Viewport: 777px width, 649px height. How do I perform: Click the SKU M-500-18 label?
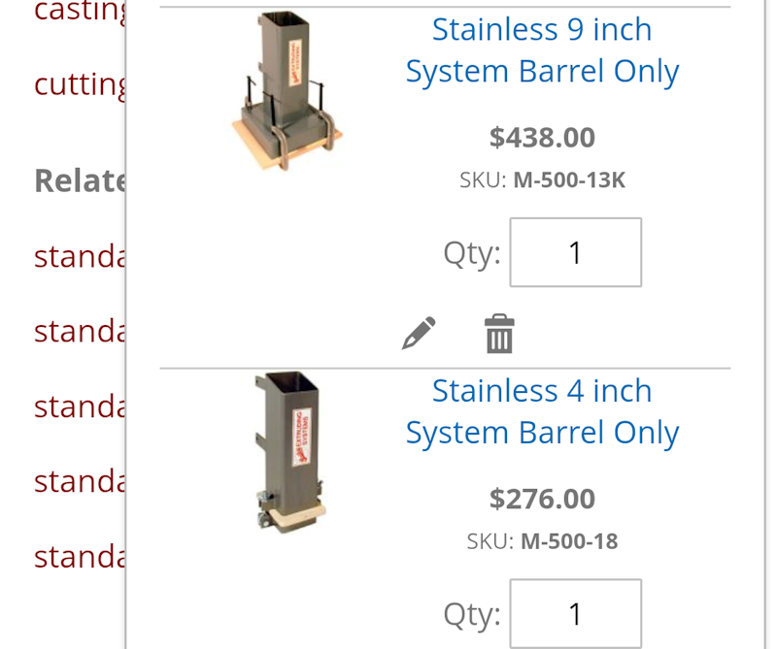pyautogui.click(x=542, y=541)
